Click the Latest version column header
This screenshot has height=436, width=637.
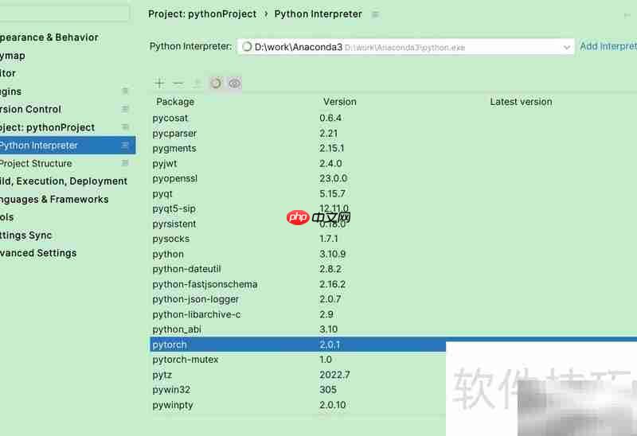pos(521,102)
